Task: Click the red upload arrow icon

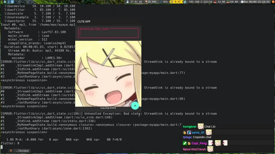Action: [215, 2]
